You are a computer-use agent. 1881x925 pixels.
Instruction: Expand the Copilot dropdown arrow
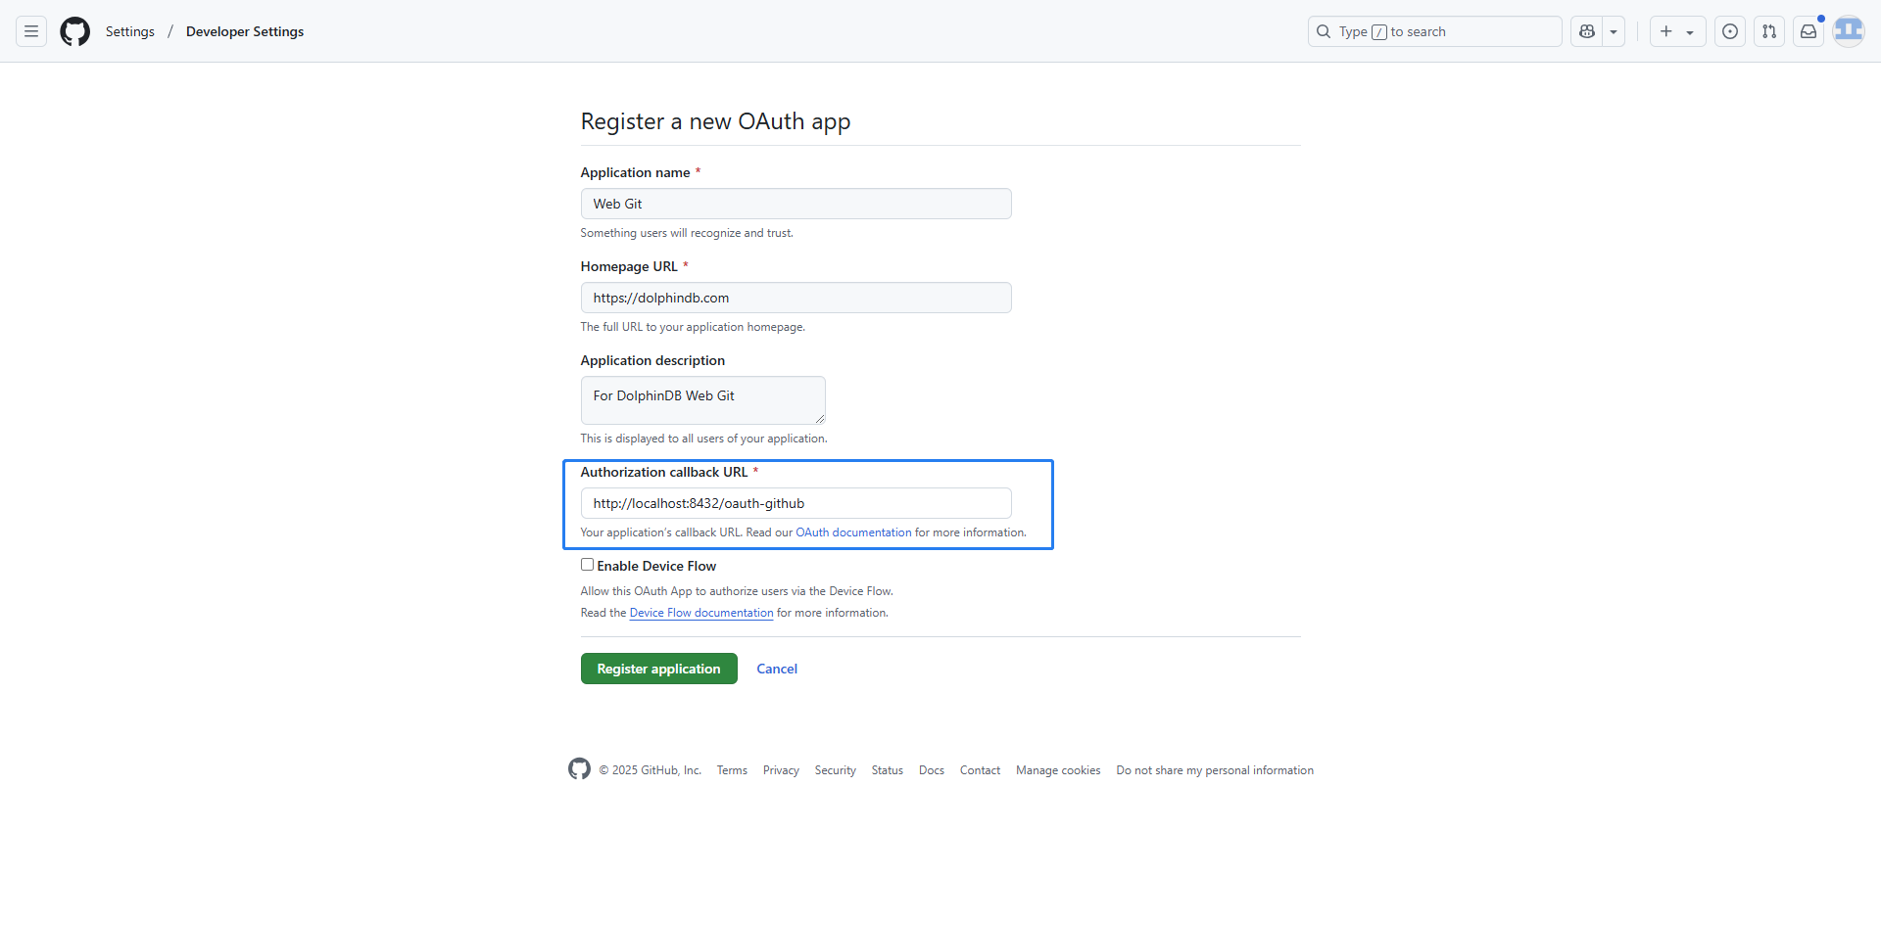point(1614,31)
